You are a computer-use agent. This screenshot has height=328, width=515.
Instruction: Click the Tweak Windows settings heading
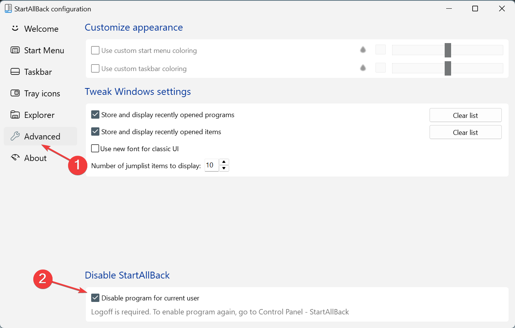point(138,91)
